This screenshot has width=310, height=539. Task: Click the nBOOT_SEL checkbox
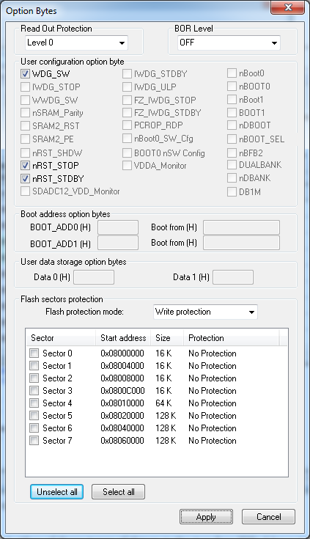(232, 139)
